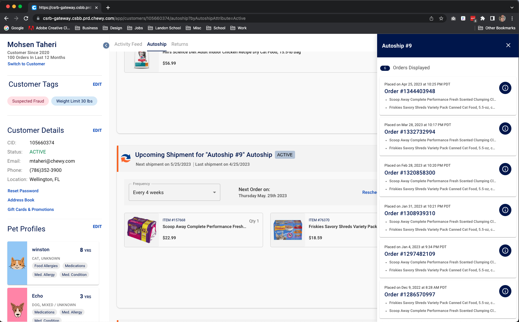Open the Work bookmarks folder
This screenshot has width=519, height=322.
coord(239,28)
